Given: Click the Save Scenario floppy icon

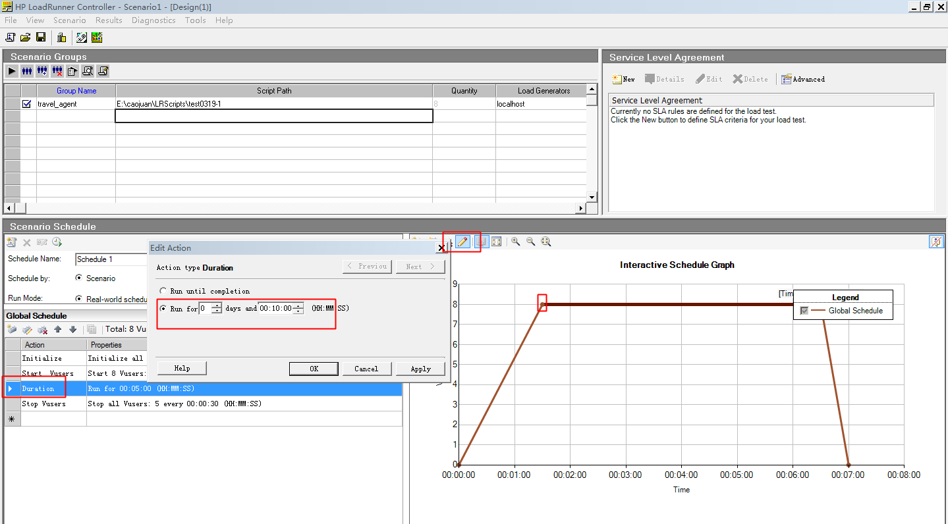Looking at the screenshot, I should [41, 38].
